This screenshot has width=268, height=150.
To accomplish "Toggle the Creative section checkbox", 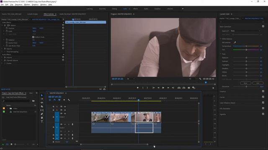I will [x=263, y=91].
